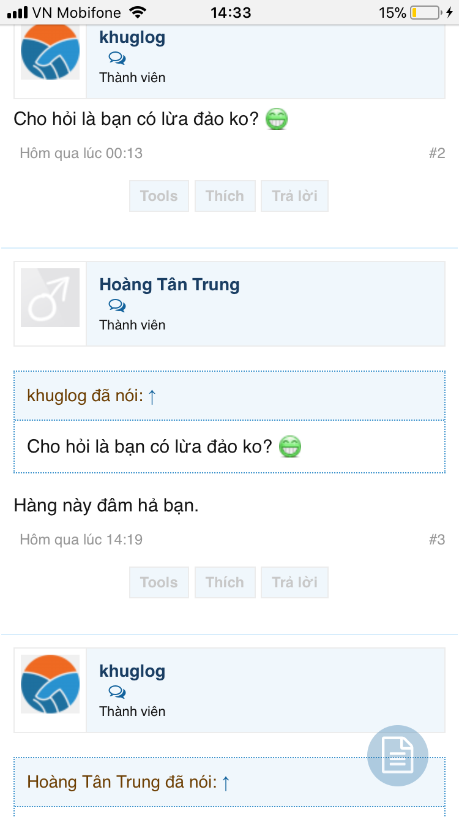The image size is (459, 817).
Task: Tap the chat bubbles icon under top khuglog
Action: [117, 58]
